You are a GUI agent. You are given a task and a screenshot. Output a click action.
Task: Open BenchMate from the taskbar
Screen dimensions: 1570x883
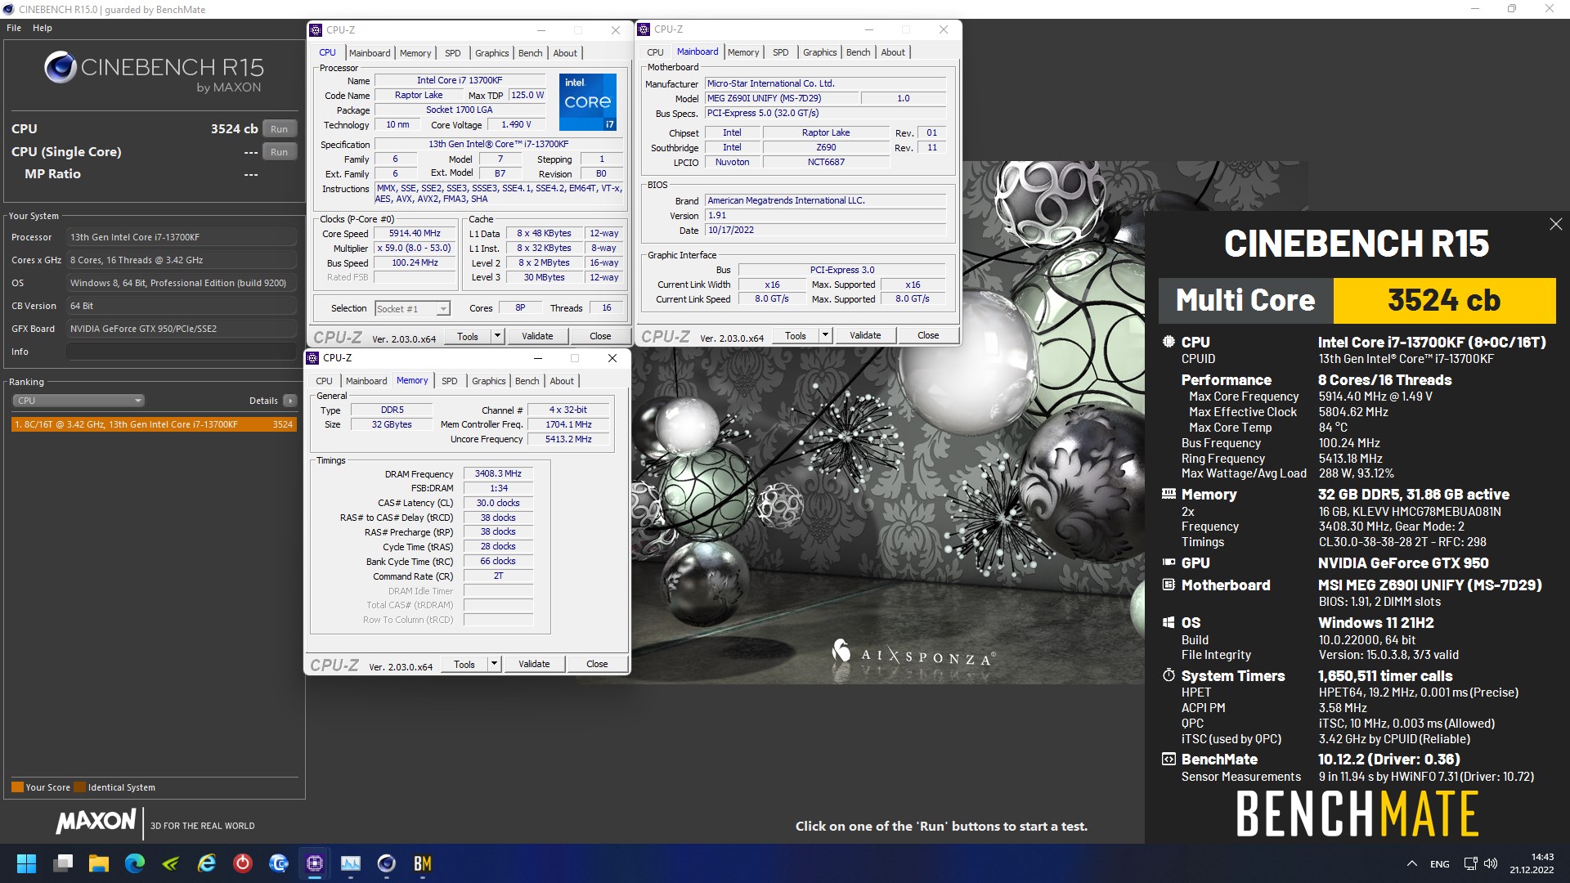[423, 863]
